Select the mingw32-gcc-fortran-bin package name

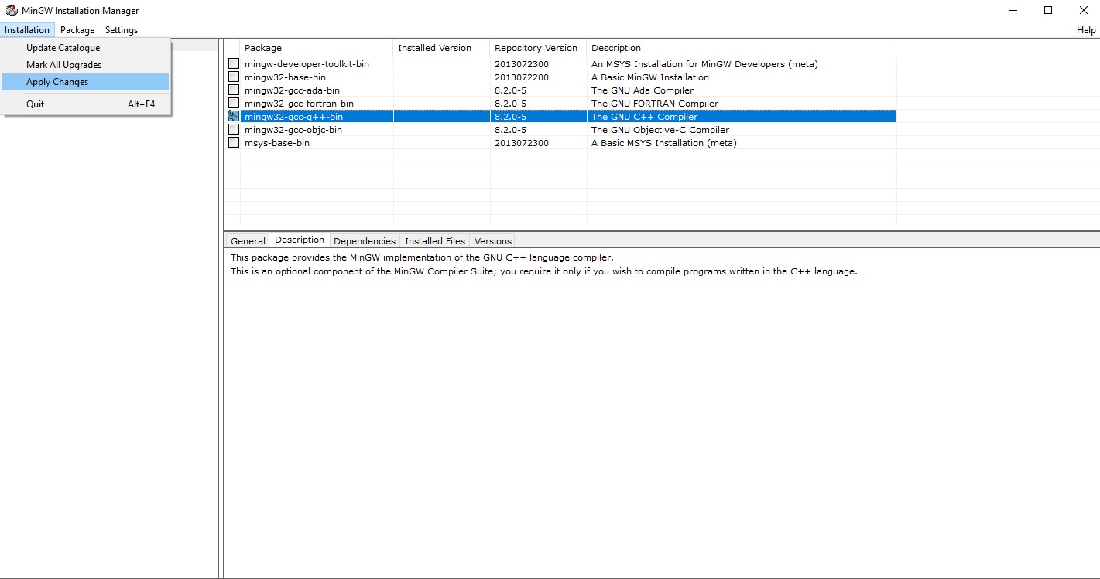(299, 104)
